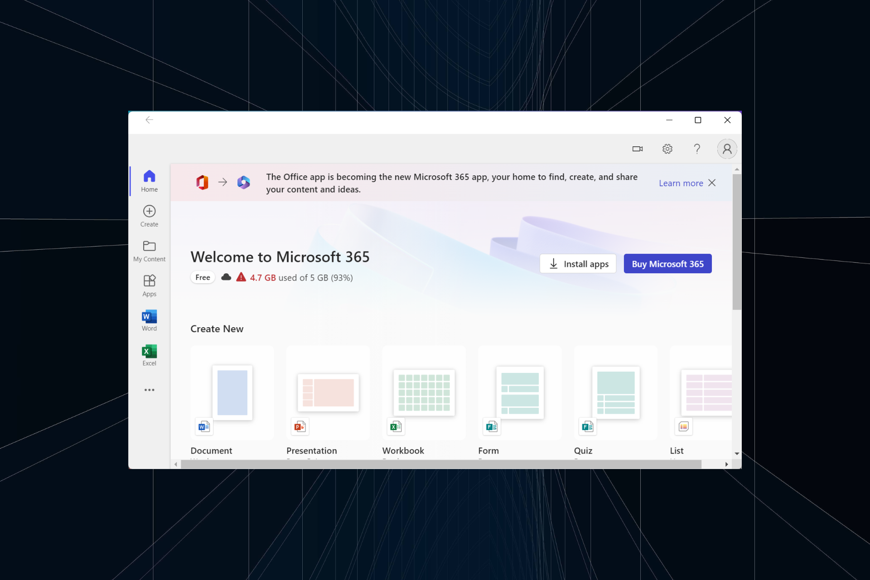
Task: Click the Install apps button
Action: click(x=578, y=264)
